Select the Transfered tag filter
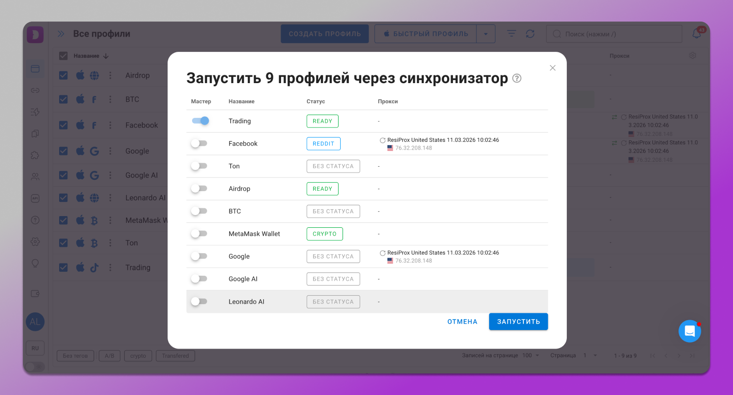733x395 pixels. click(175, 355)
